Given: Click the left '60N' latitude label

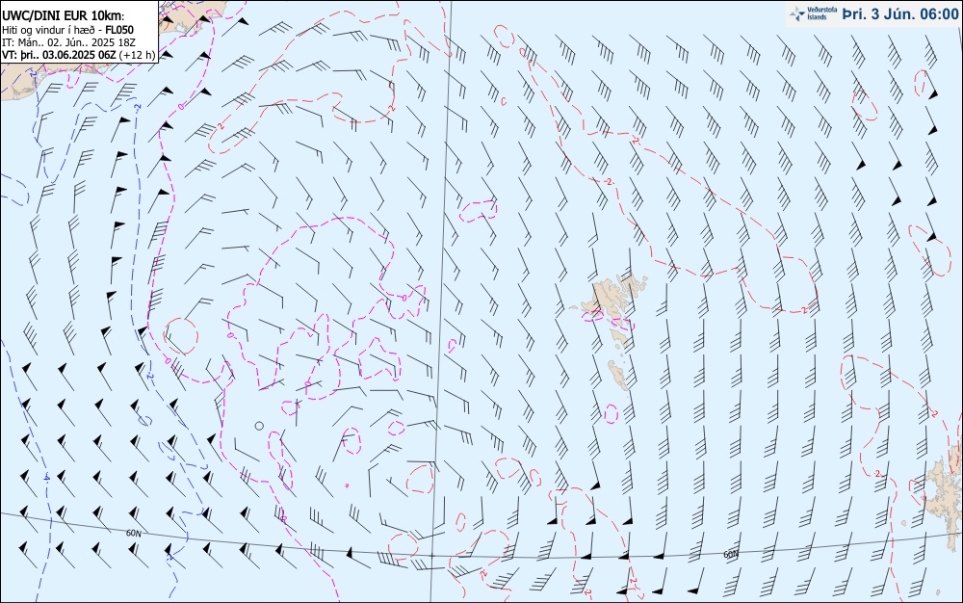Looking at the screenshot, I should coord(134,533).
